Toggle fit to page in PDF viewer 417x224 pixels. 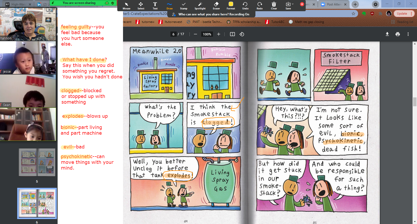click(232, 34)
